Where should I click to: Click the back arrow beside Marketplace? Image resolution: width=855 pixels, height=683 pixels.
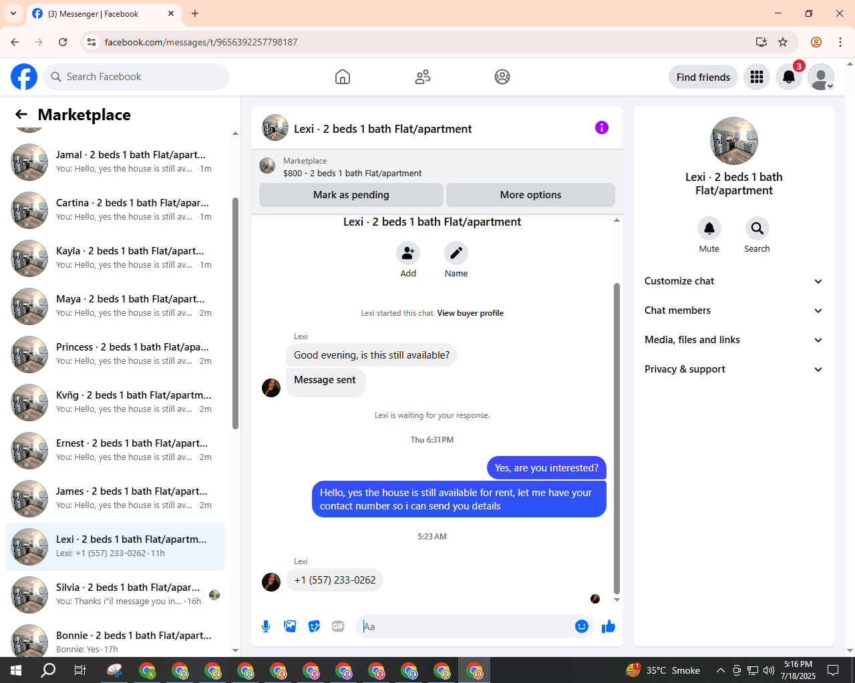pos(21,115)
